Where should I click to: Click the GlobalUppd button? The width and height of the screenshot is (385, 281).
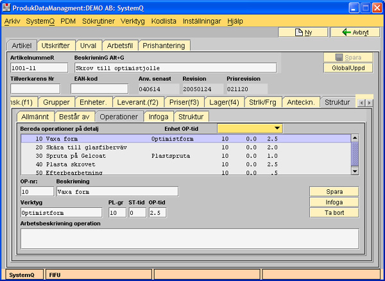click(348, 68)
